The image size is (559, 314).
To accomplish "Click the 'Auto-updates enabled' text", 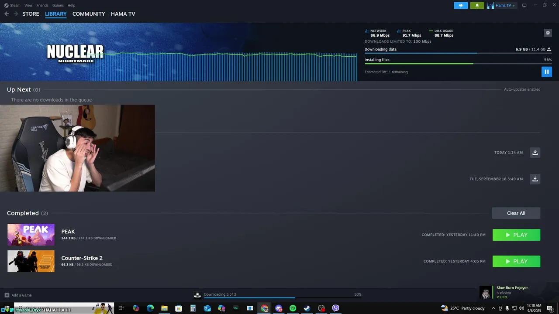I will coord(522,89).
